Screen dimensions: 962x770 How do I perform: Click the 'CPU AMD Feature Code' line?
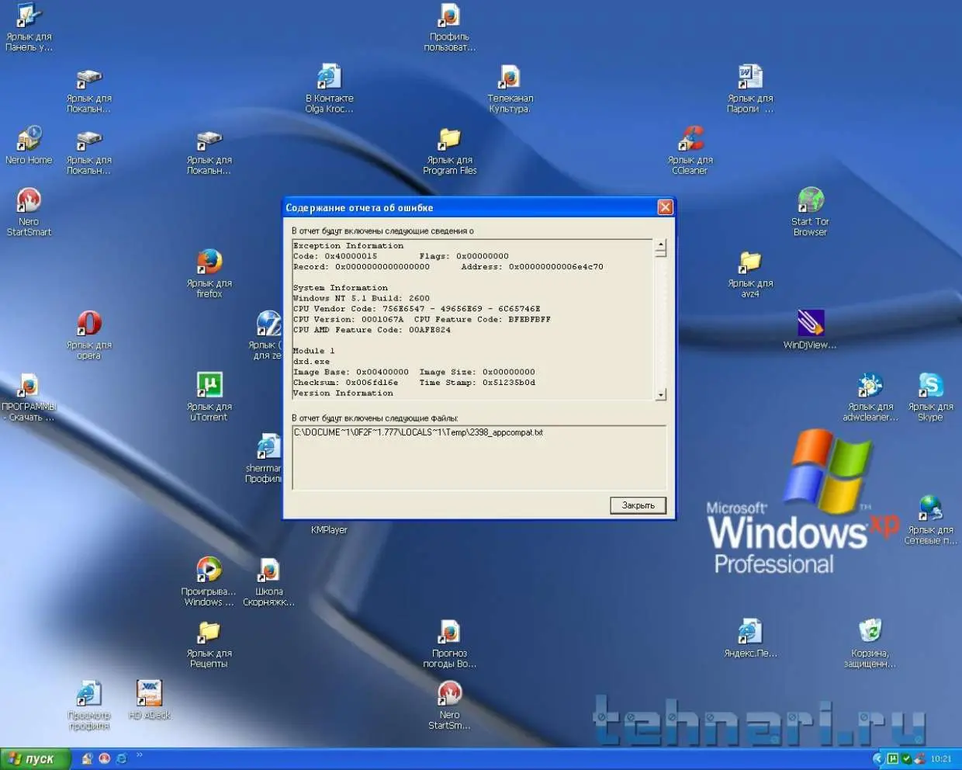point(372,330)
